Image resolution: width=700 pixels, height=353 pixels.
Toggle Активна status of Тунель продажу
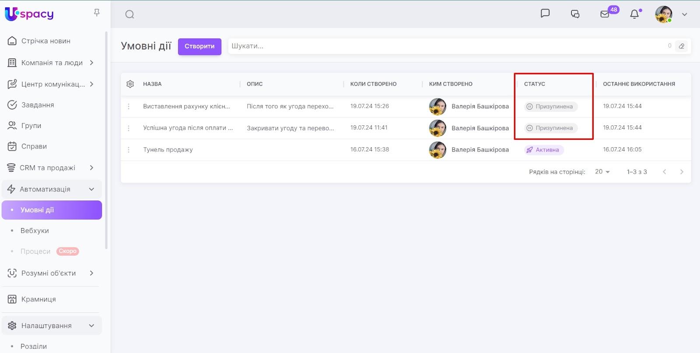[544, 150]
